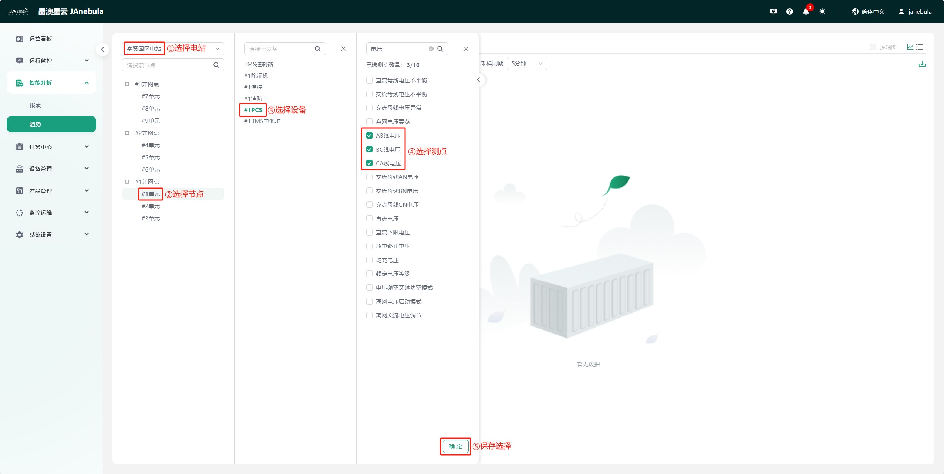Click the download data icon
The height and width of the screenshot is (474, 944).
[x=922, y=64]
